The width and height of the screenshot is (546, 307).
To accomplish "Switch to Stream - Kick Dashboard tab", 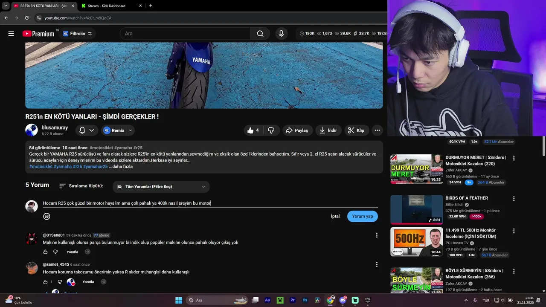I will pos(107,6).
